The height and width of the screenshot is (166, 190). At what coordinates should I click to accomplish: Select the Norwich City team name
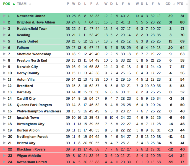coord(27,67)
